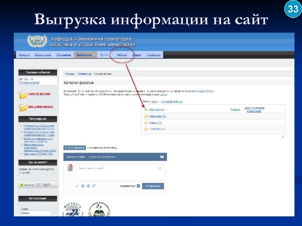The height and width of the screenshot is (226, 302).
Task: Click the folder icon of Новикова Т.В.
Action: point(146,116)
